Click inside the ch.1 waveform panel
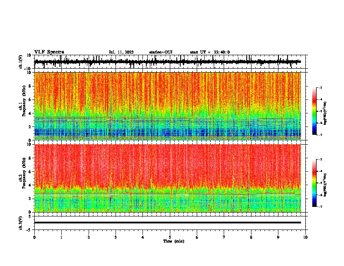Viewport: 344px width, 266px height. pos(171,62)
